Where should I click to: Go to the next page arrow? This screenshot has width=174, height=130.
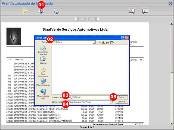[90, 19]
